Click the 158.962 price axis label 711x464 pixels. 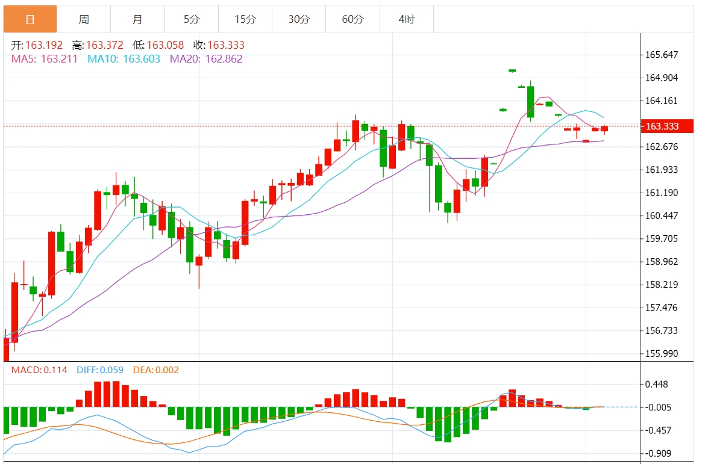click(x=662, y=262)
